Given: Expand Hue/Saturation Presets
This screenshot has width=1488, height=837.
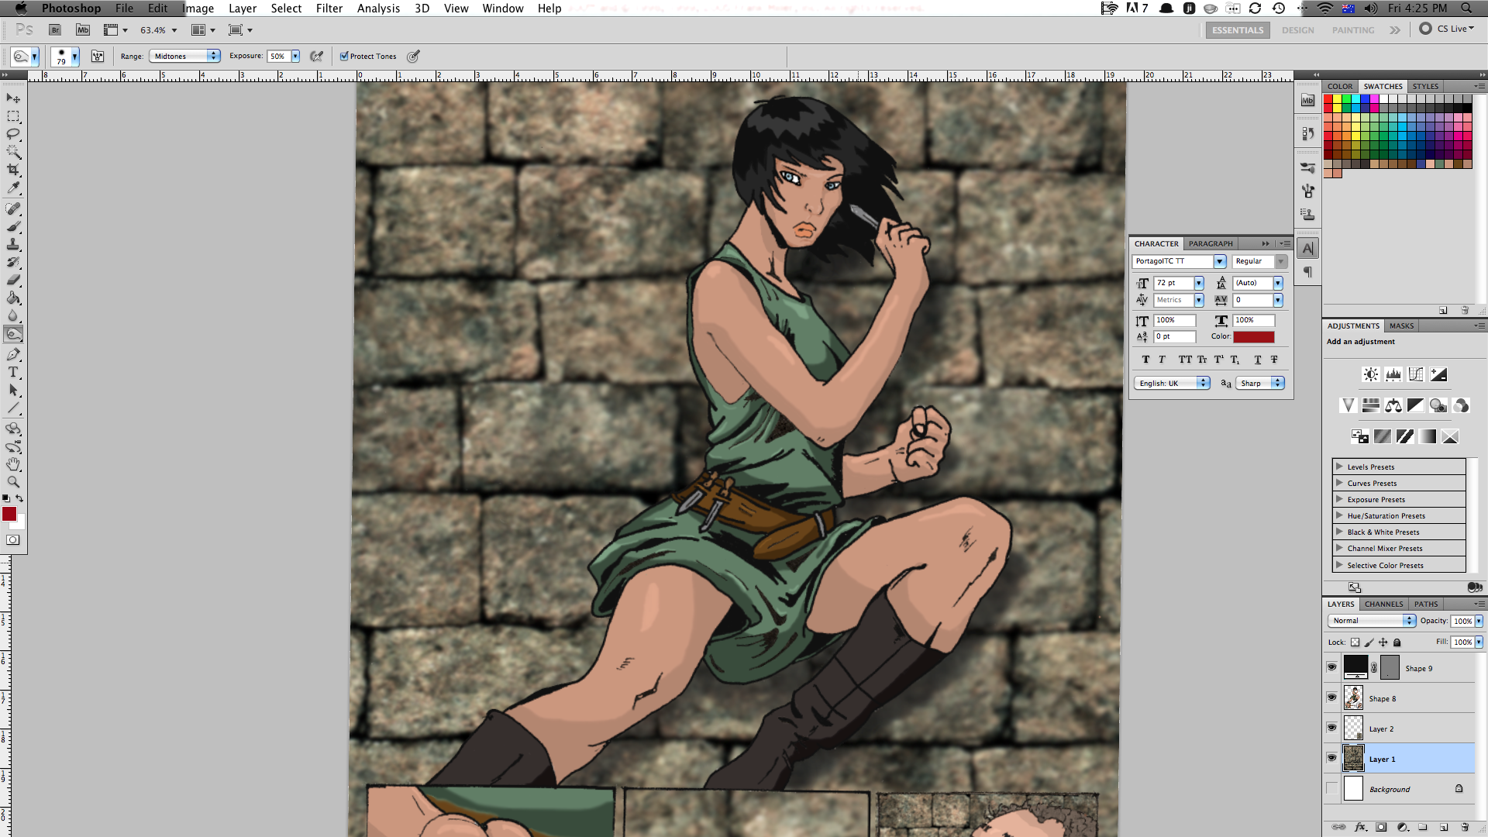Looking at the screenshot, I should (1339, 515).
